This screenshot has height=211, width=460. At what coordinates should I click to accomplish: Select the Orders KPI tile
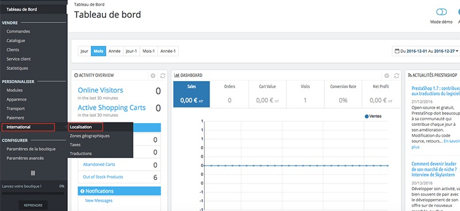[x=229, y=94]
